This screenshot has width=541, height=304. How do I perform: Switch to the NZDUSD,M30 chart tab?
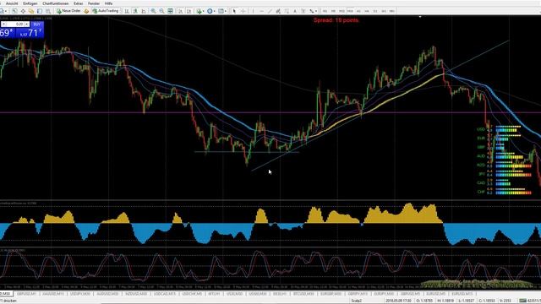point(136,294)
